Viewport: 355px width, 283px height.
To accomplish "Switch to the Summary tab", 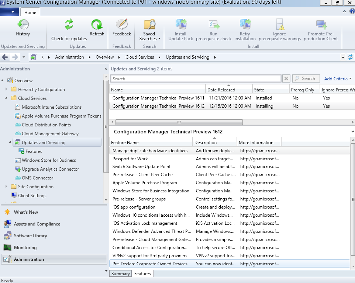I will click(x=120, y=273).
